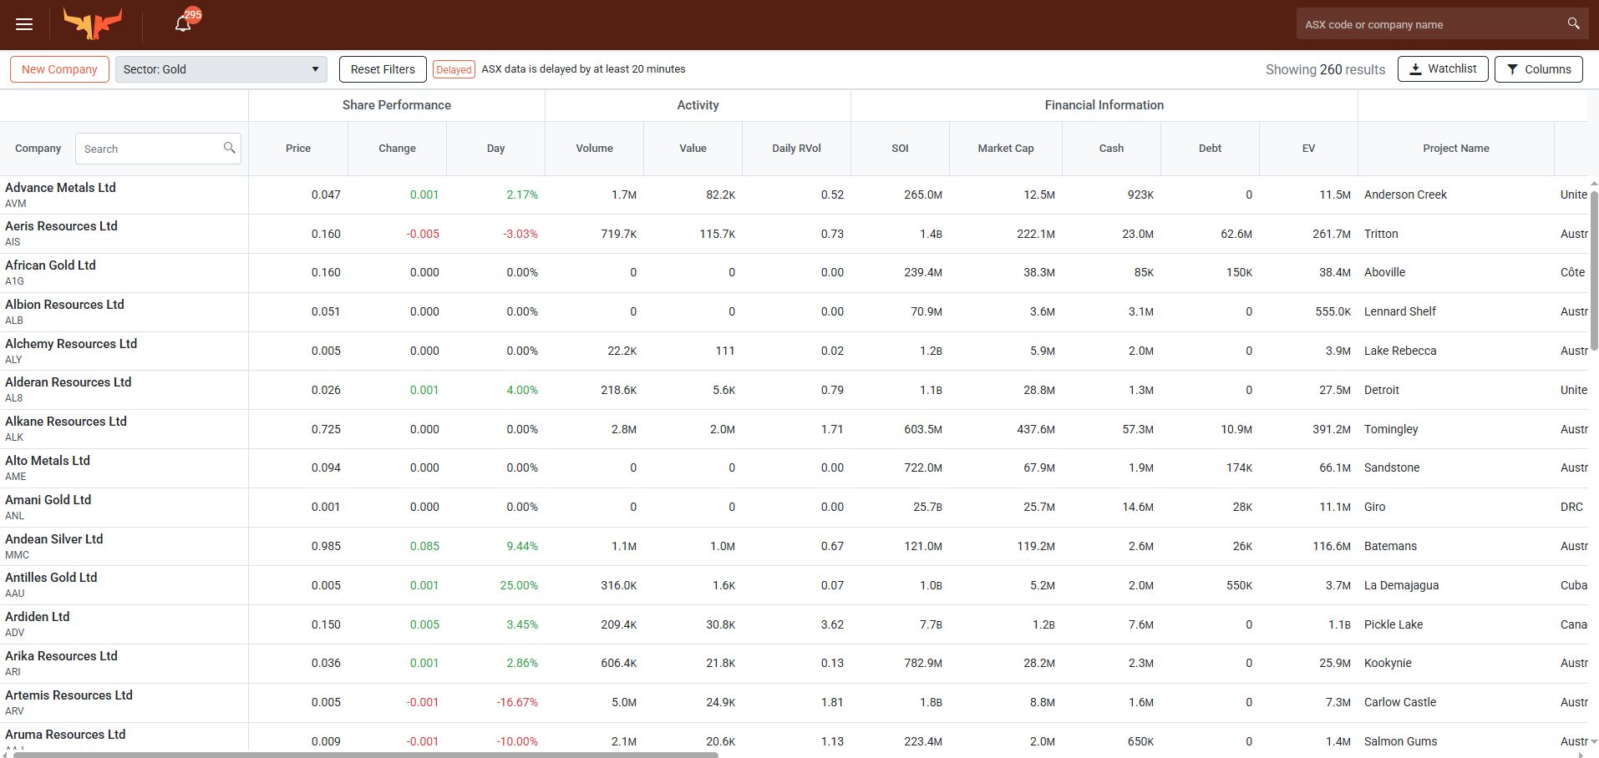The image size is (1599, 758).
Task: Open the Columns filter button
Action: tap(1538, 69)
